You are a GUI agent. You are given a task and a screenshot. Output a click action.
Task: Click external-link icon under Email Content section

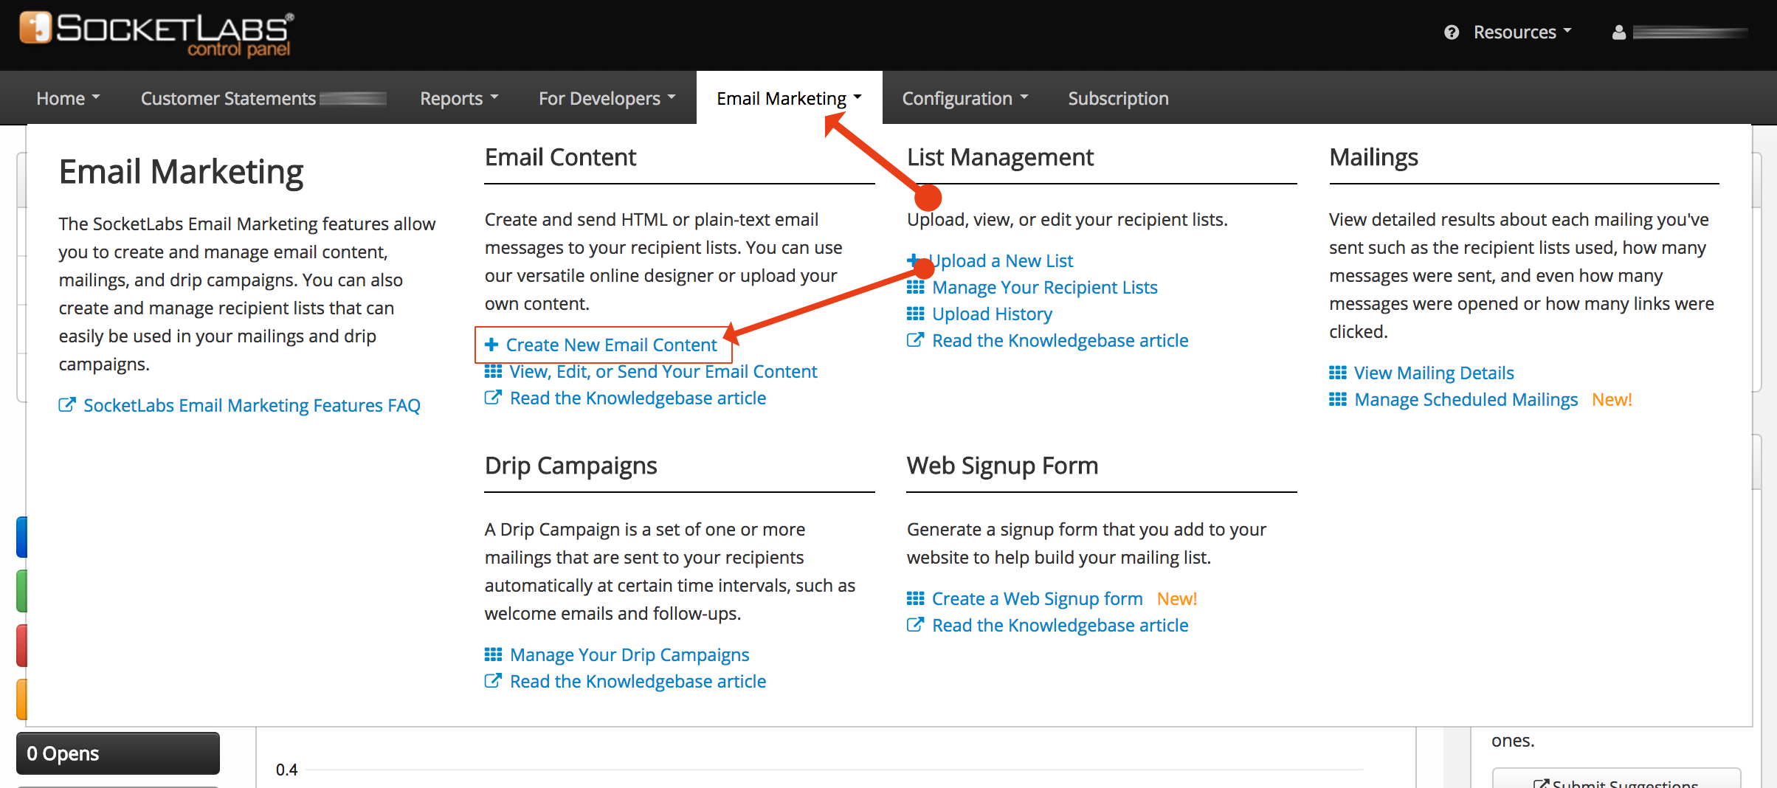coord(493,398)
